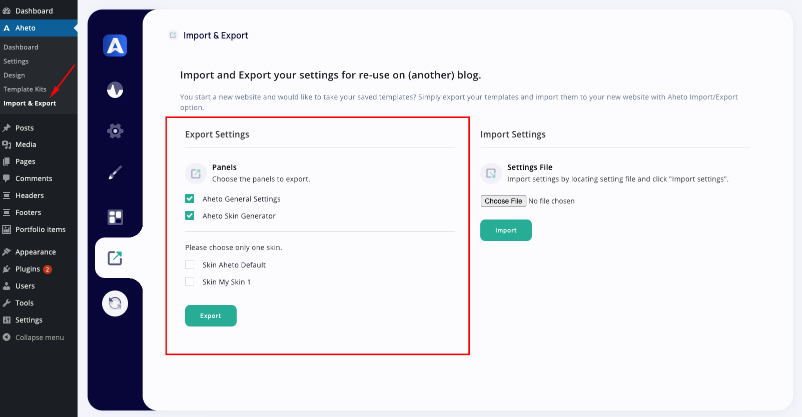The height and width of the screenshot is (417, 802).
Task: Click the Portfolio items icon
Action: click(x=7, y=229)
